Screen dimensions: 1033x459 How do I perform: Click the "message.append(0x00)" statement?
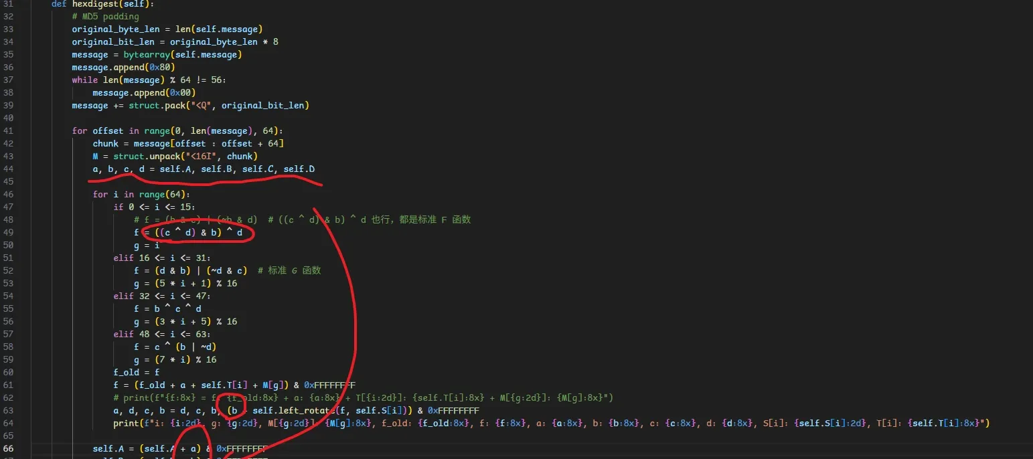pos(144,92)
